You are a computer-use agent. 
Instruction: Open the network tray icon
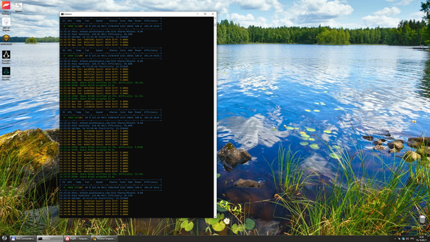pyautogui.click(x=399, y=239)
